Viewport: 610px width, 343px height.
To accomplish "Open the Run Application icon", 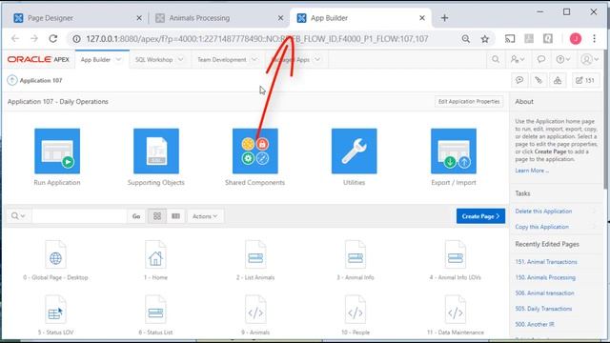I will [x=57, y=151].
